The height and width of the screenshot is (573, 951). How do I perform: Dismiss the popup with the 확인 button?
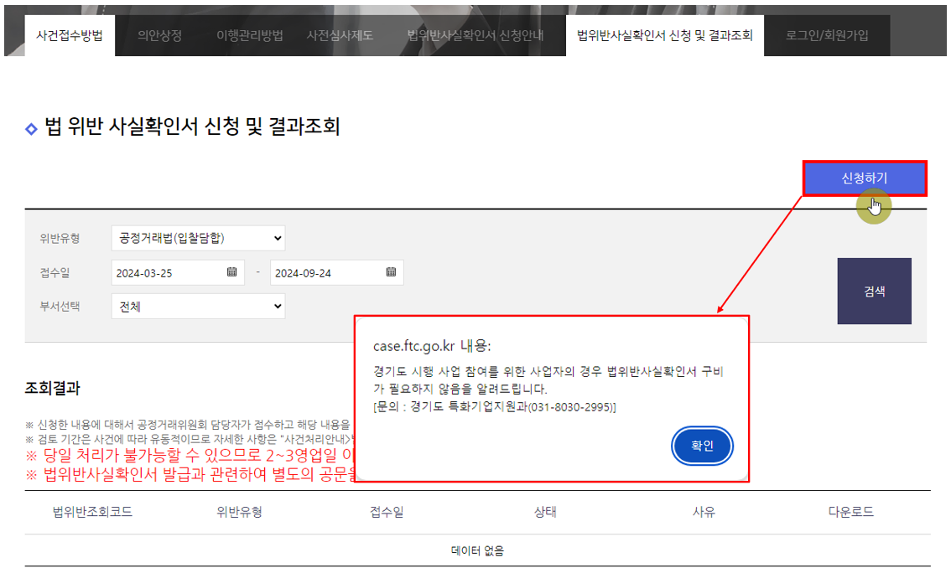click(702, 447)
